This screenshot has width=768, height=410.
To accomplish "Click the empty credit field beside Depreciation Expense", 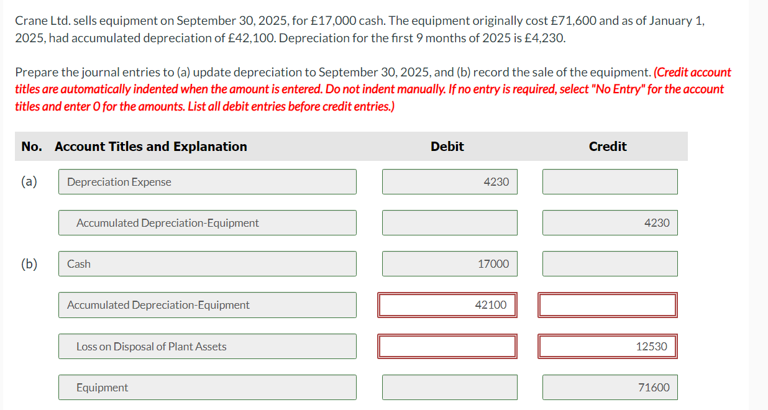I will pos(610,182).
